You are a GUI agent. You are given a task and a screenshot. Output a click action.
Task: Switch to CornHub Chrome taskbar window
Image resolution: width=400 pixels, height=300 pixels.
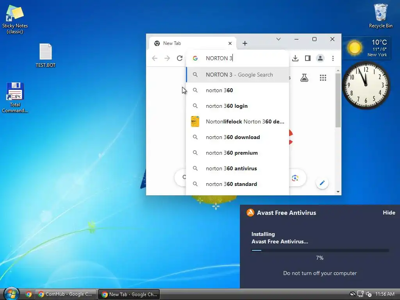pyautogui.click(x=66, y=294)
